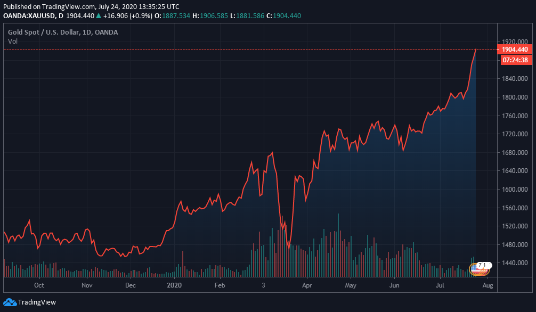Click the event count badge above the flag

(x=482, y=265)
